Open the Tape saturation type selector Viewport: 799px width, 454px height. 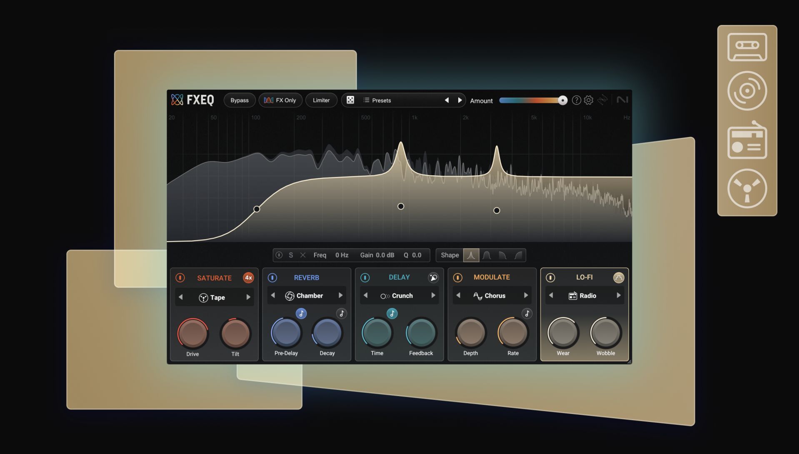(214, 297)
